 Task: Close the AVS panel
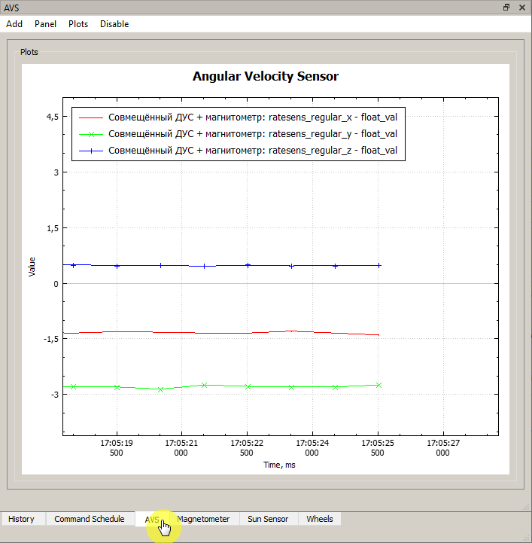521,6
